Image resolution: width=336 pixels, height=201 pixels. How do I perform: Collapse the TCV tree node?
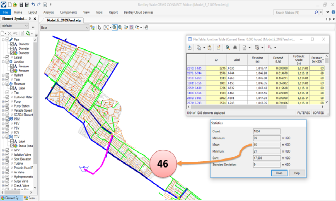pyautogui.click(x=3, y=137)
